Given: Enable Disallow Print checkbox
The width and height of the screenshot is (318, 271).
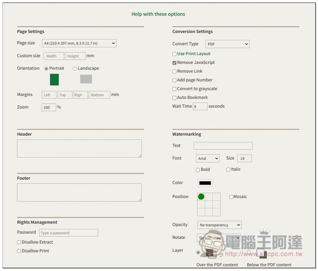Looking at the screenshot, I should (x=19, y=251).
